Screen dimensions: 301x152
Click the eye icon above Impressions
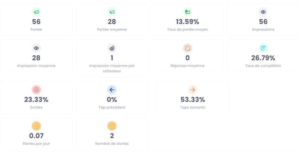263,12
